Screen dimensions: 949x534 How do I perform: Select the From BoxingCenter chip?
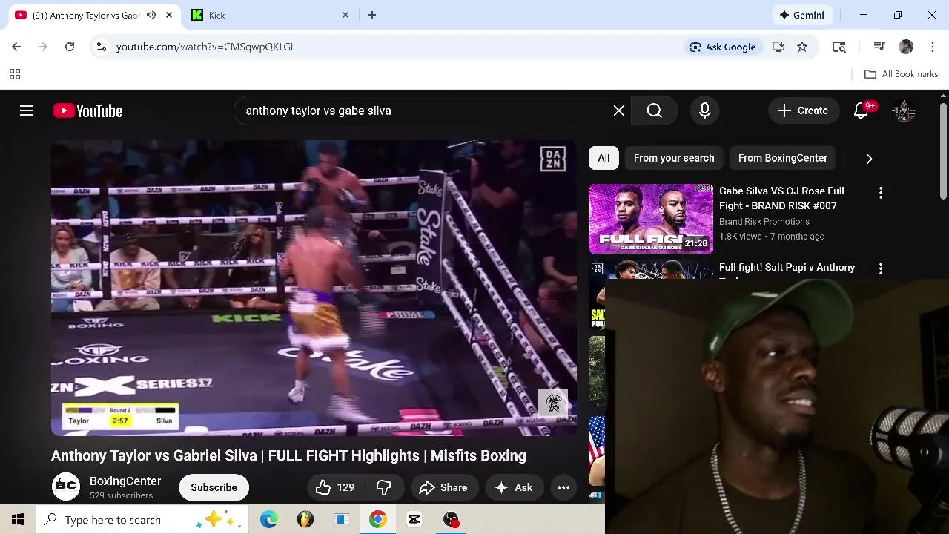click(x=783, y=158)
